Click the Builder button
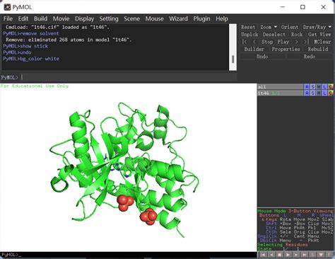 (254, 49)
